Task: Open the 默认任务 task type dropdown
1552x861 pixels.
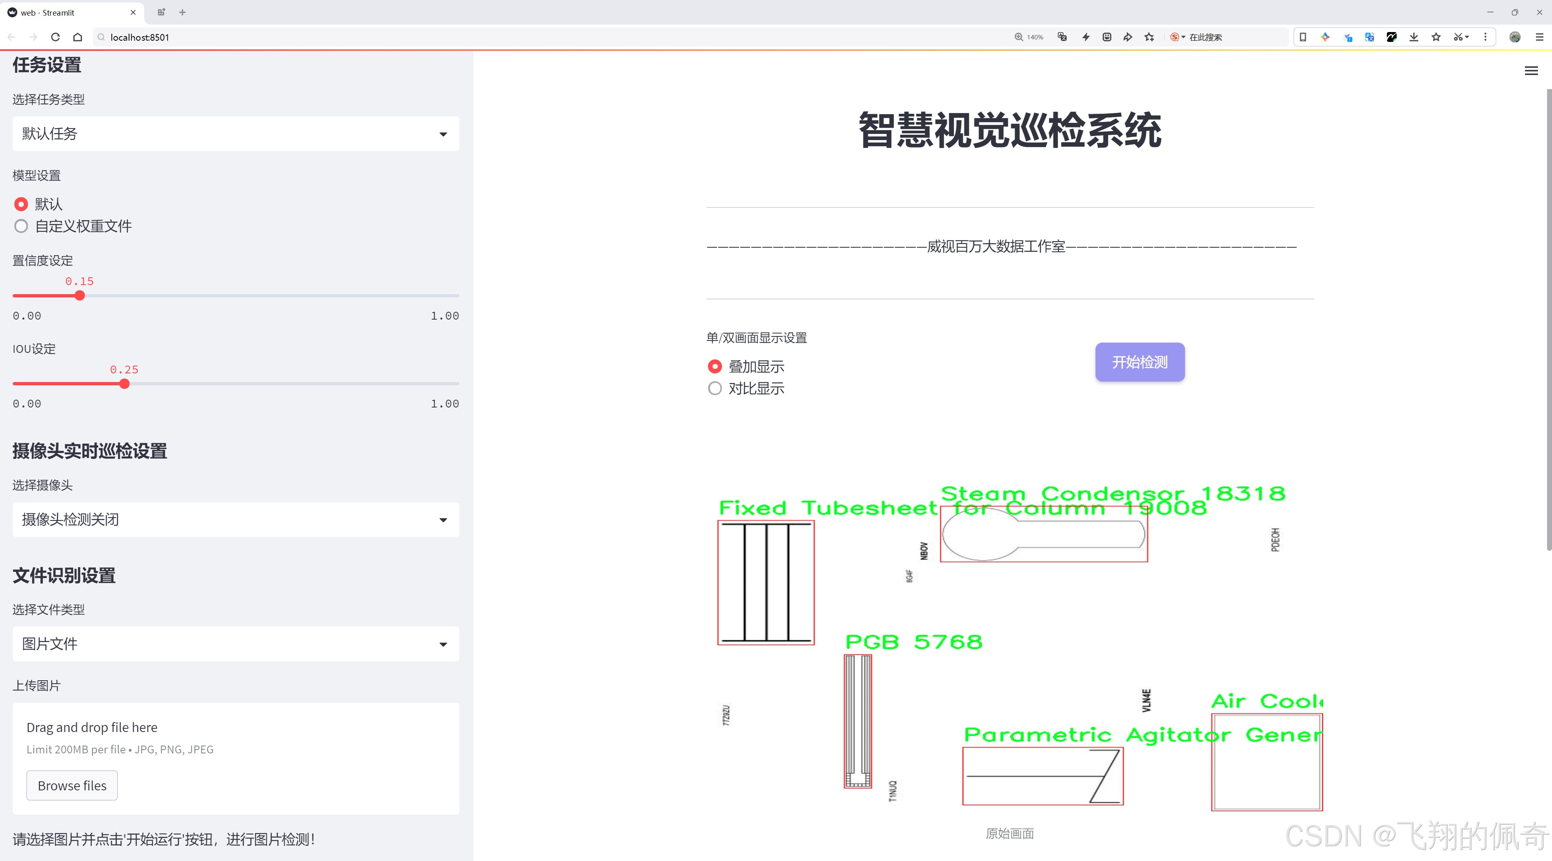Action: [235, 133]
